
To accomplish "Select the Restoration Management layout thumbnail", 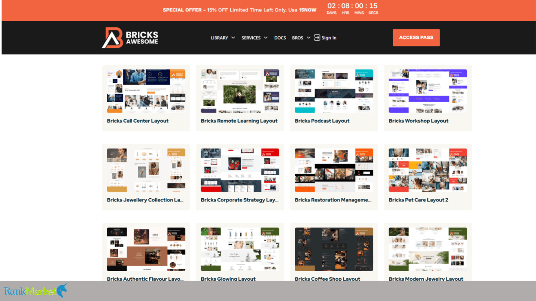I will (334, 170).
